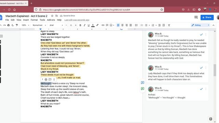Screen dimensions: 219x123
Task: Open the File menu
Action: click(x=7, y=20)
